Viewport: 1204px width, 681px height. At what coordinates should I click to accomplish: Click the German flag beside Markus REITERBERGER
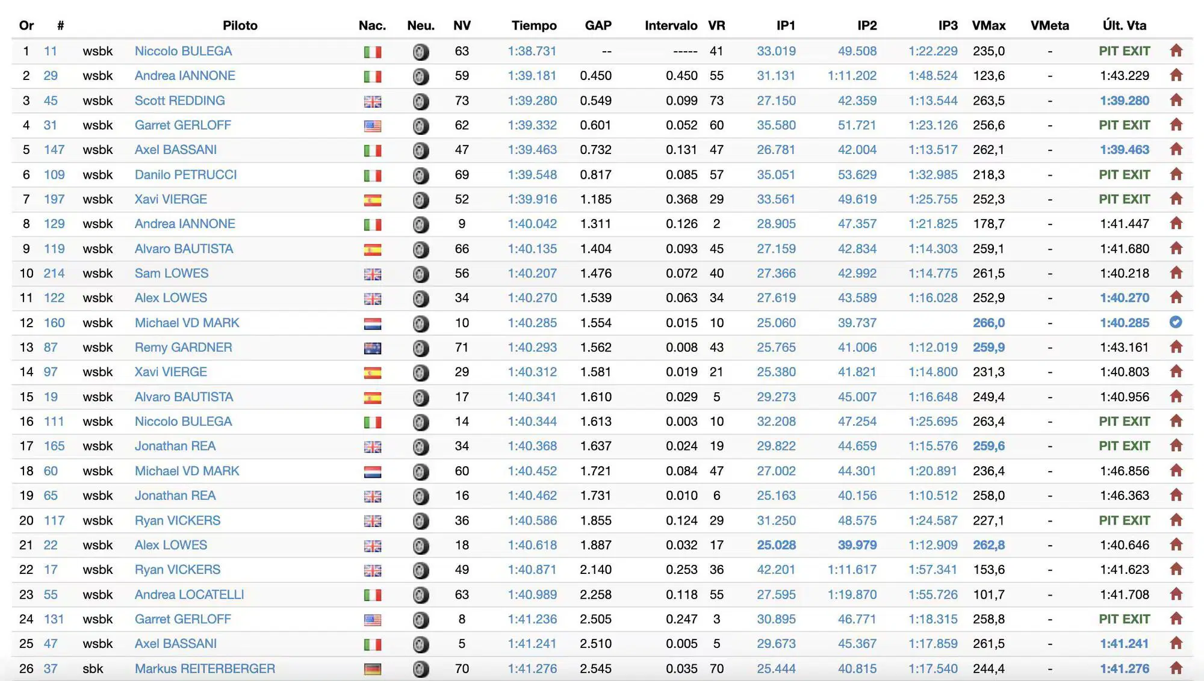[373, 669]
